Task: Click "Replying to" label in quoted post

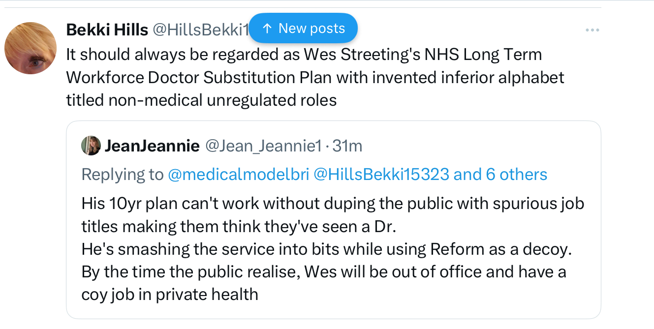Action: click(x=122, y=174)
